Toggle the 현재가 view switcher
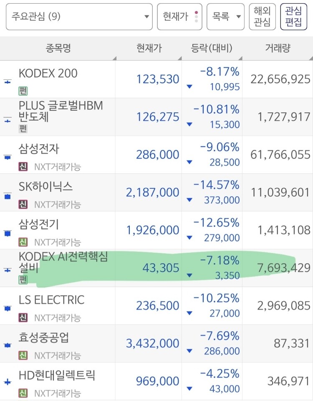313x401 pixels. [179, 17]
